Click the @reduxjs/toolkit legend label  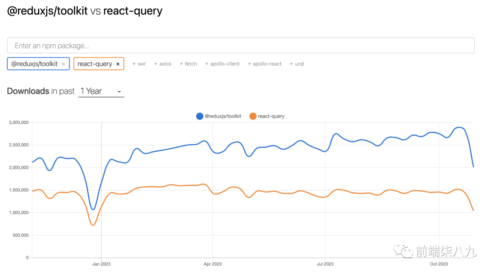pos(223,116)
